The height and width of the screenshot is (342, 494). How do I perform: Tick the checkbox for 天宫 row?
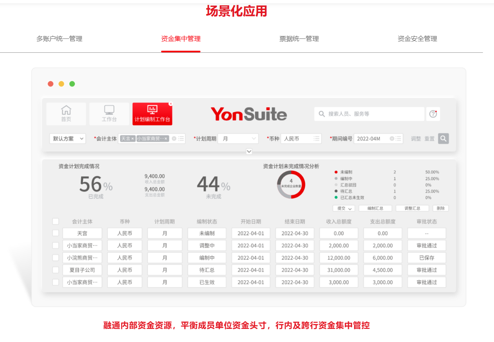[x=56, y=233]
